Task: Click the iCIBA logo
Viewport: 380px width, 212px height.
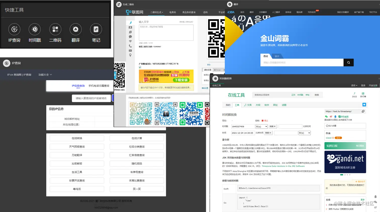Action: click(x=231, y=12)
